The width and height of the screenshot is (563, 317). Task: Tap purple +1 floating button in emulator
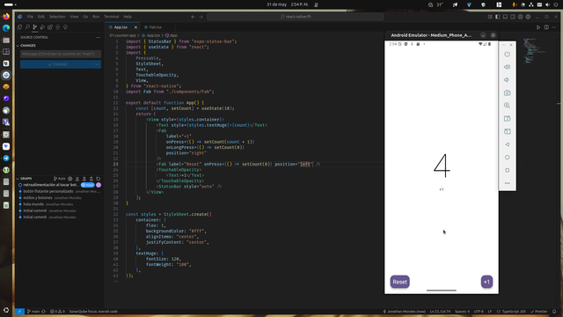pos(486,282)
